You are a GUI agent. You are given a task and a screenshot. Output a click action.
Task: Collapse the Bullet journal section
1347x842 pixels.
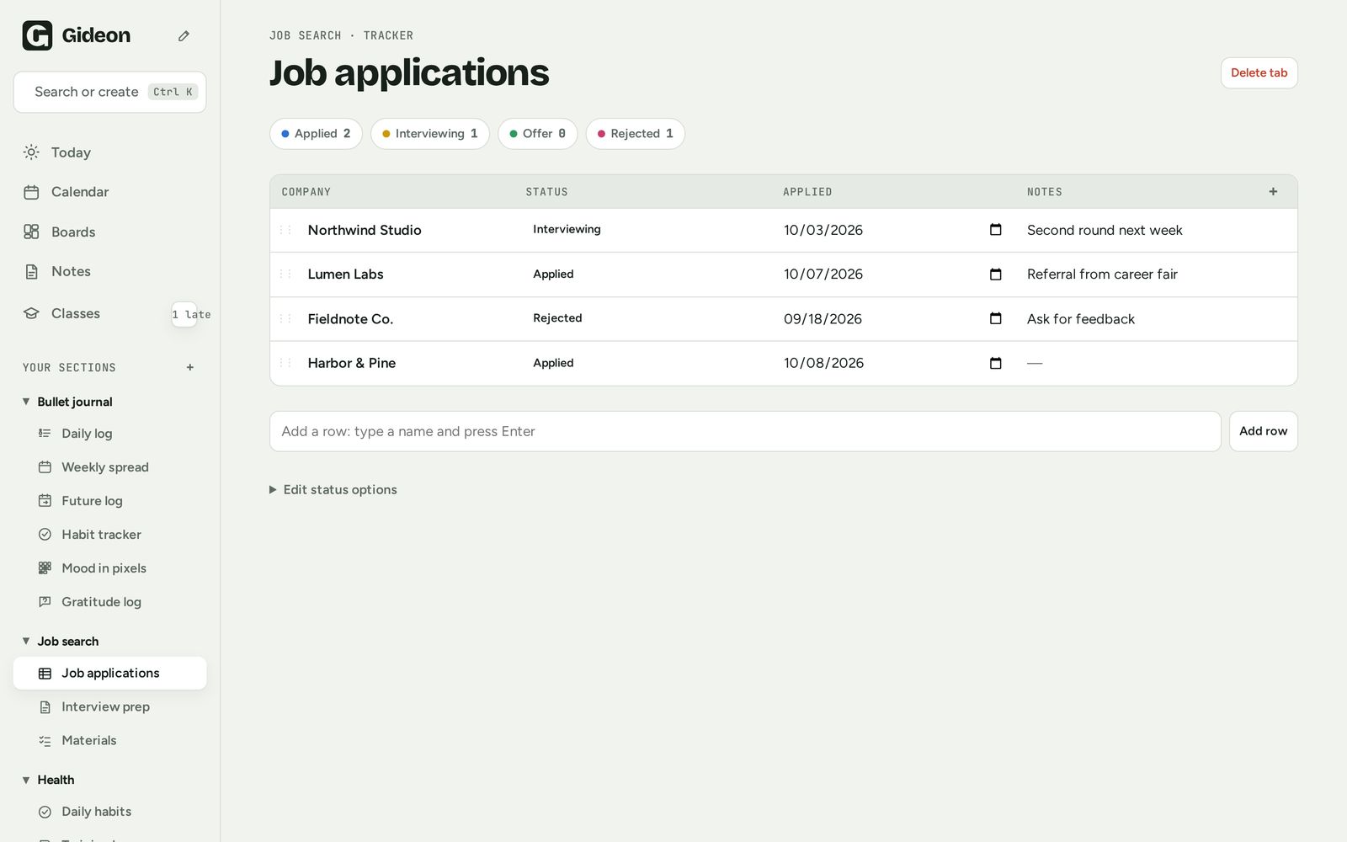tap(26, 402)
